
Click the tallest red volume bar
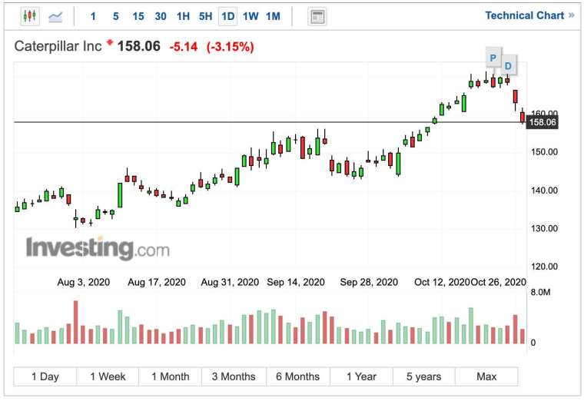point(76,322)
